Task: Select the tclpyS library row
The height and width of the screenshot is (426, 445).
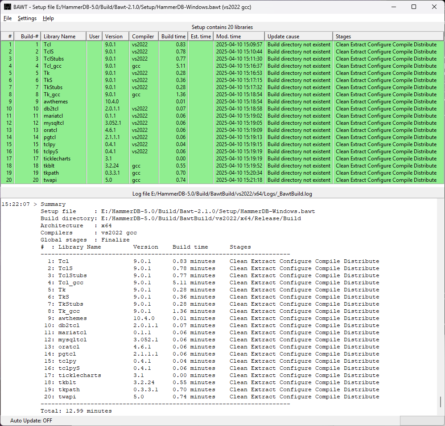Action: [x=222, y=152]
